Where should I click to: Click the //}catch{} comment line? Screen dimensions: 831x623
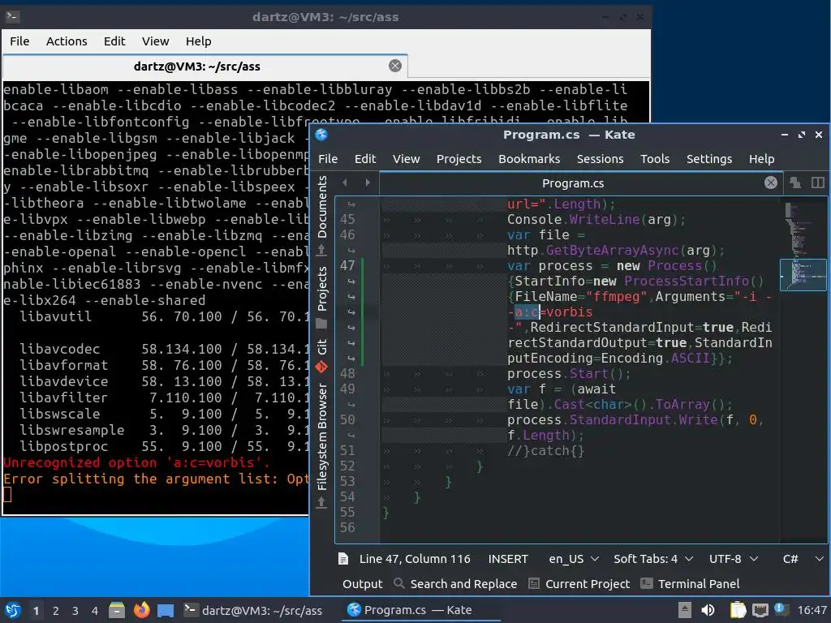click(x=545, y=451)
